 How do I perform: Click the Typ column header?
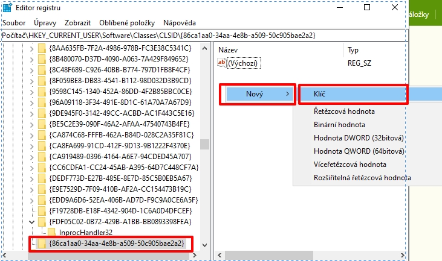pyautogui.click(x=353, y=50)
